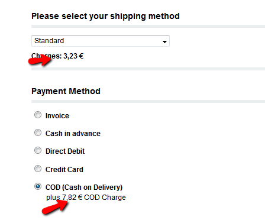Choose the Cash in advance radio button
Screen dimensions: 265x220
[38, 132]
